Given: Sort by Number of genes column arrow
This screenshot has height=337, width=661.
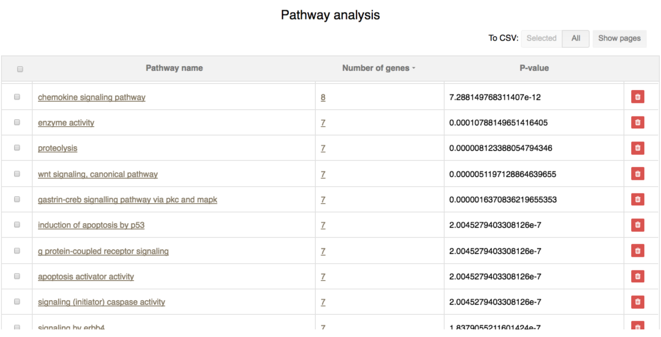Looking at the screenshot, I should pyautogui.click(x=414, y=68).
